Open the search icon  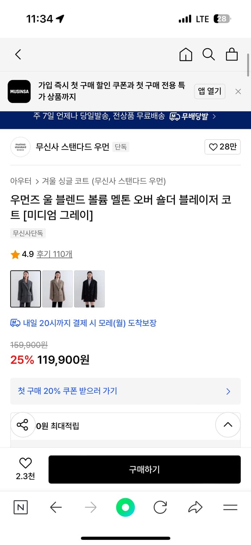click(x=209, y=54)
